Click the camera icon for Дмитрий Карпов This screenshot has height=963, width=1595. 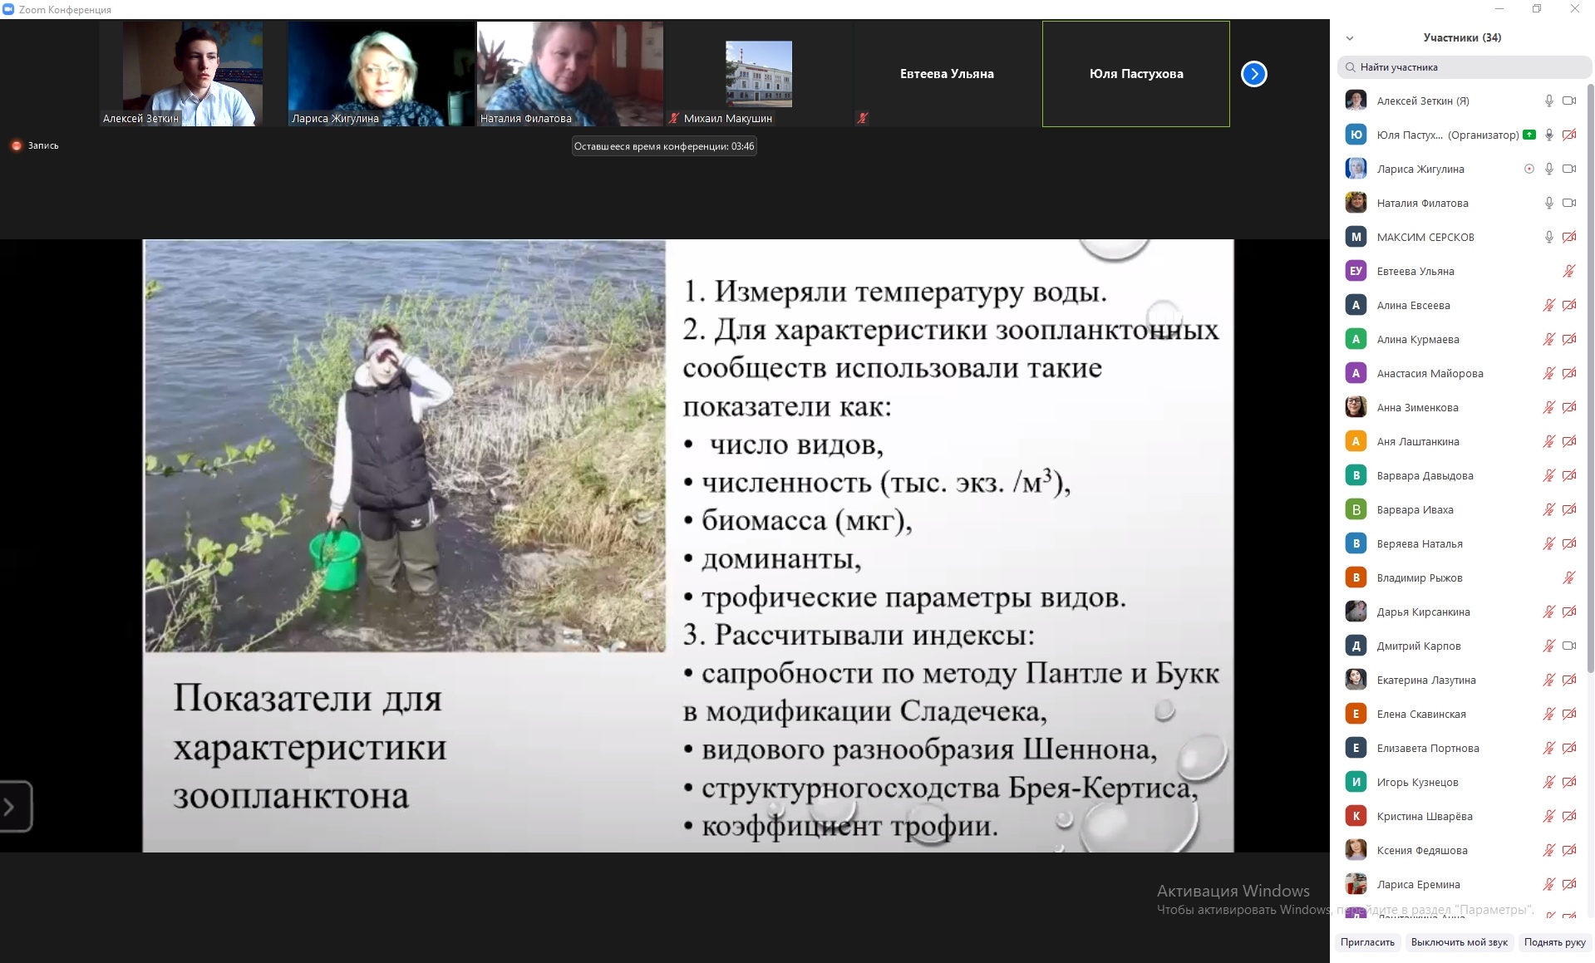point(1569,646)
